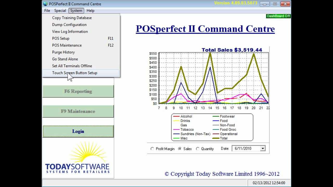Open POS Maintenance menu entry
Image resolution: width=333 pixels, height=187 pixels.
(81, 45)
